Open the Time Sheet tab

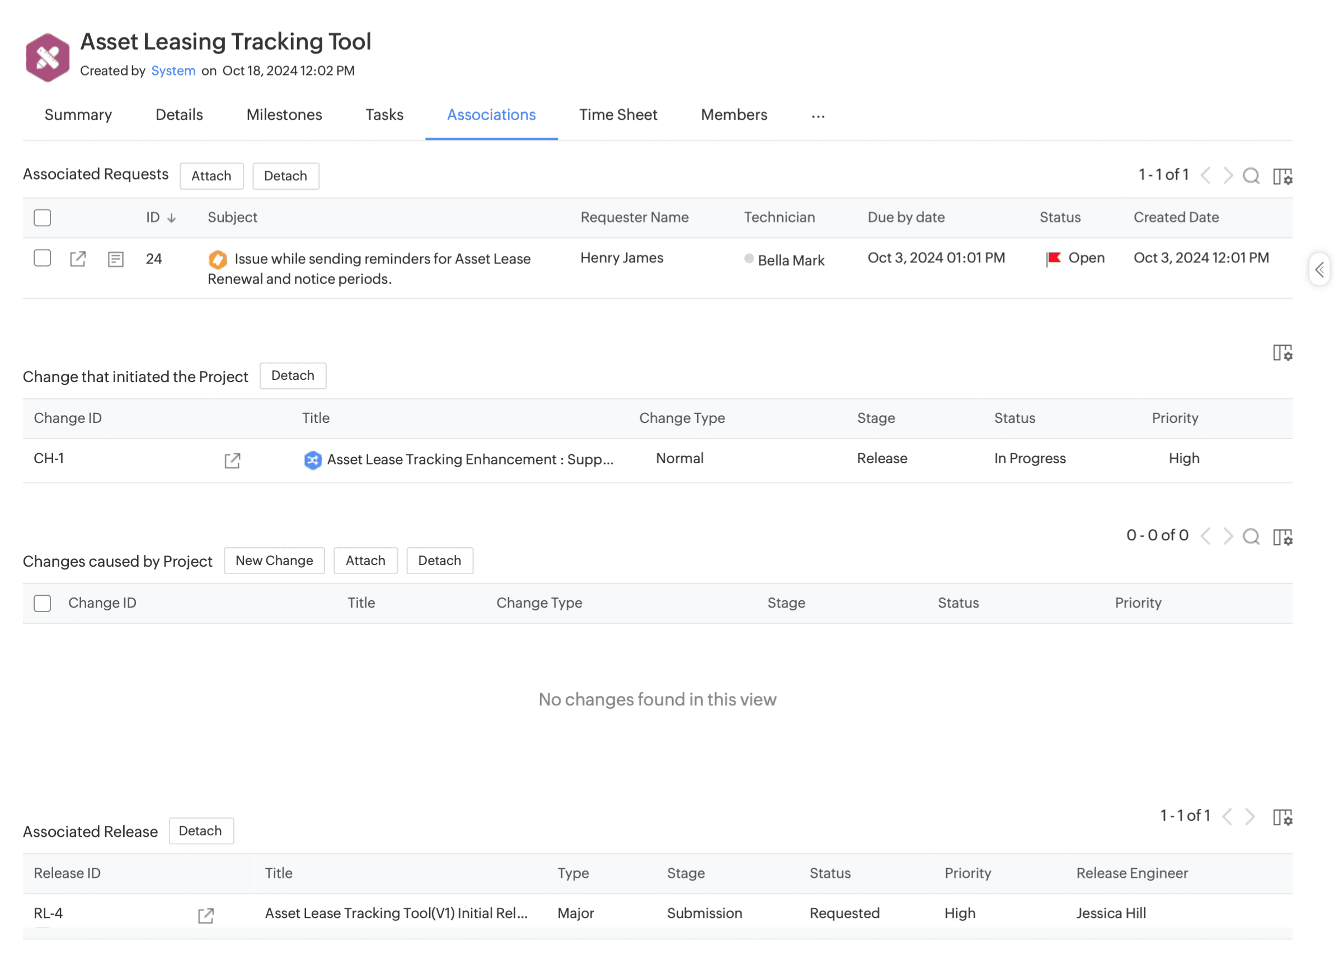(x=618, y=115)
